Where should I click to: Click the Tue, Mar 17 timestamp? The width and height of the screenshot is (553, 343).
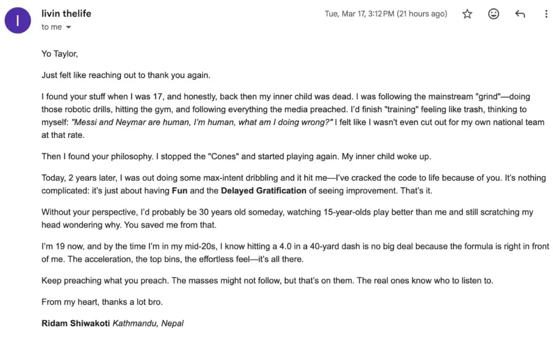click(x=386, y=14)
